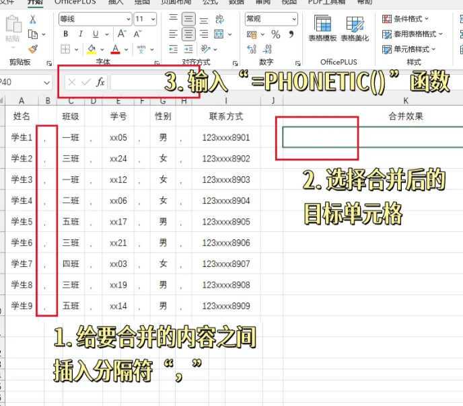Image resolution: width=463 pixels, height=406 pixels.
Task: Toggle Bold formatting
Action: [66, 34]
